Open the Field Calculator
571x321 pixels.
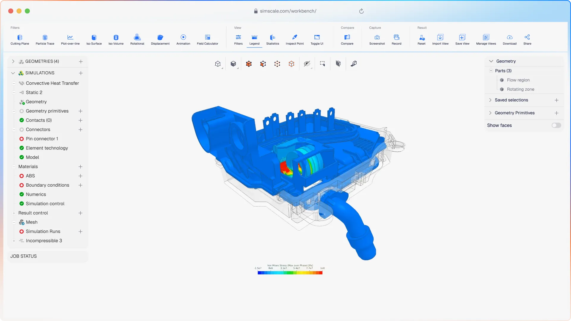[x=208, y=40]
